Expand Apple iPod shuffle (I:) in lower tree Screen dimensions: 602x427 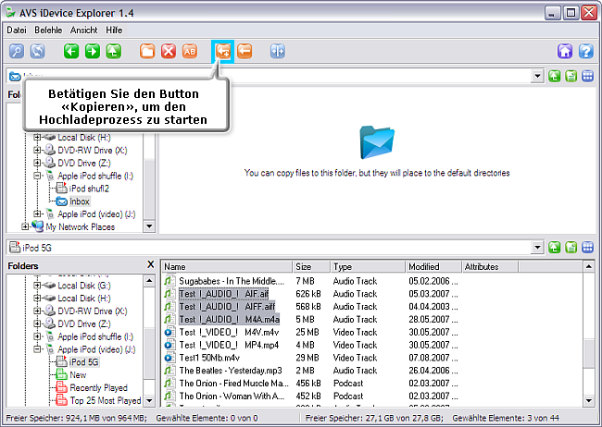pyautogui.click(x=37, y=336)
